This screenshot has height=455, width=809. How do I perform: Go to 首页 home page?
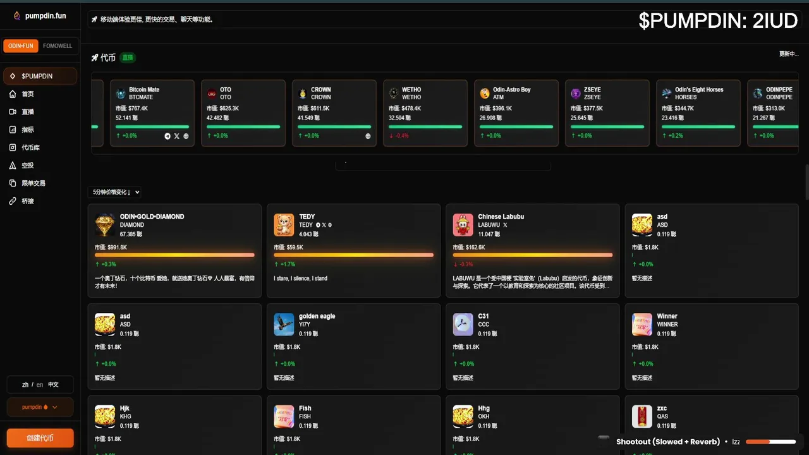click(x=40, y=94)
